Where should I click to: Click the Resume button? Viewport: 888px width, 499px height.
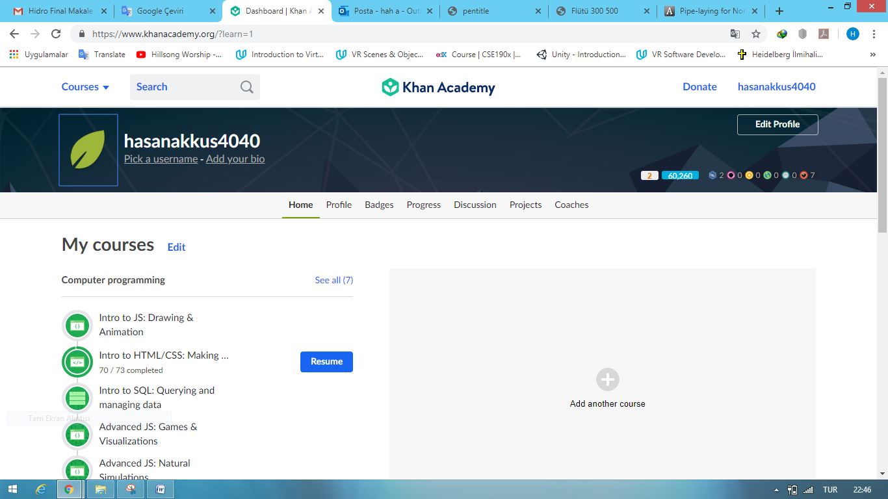point(326,362)
